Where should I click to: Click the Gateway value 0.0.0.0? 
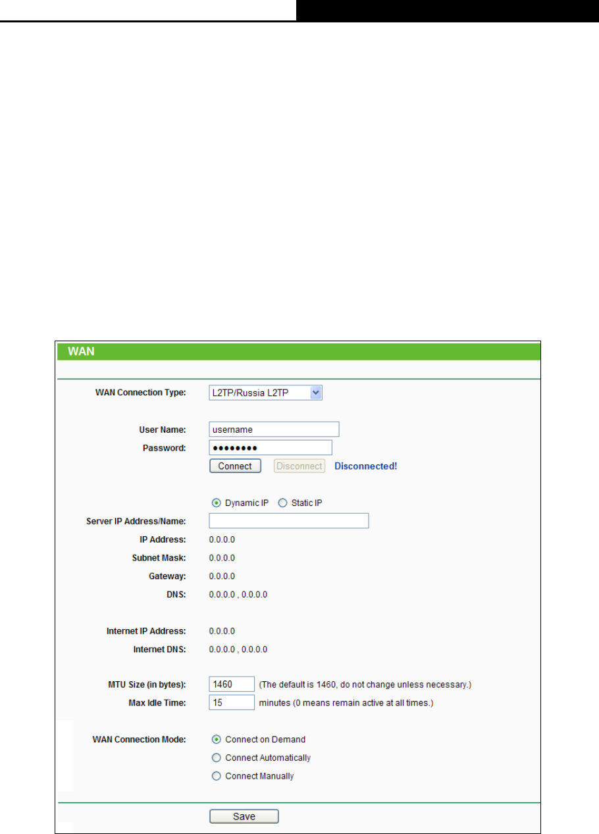[222, 576]
